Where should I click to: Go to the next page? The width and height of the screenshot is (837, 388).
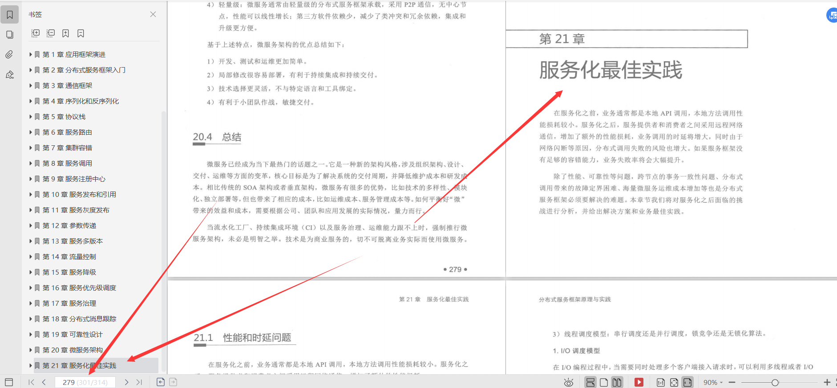coord(126,382)
